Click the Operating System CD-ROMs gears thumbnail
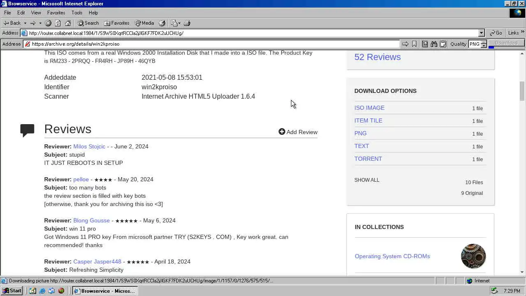Image resolution: width=526 pixels, height=296 pixels. pos(473,256)
